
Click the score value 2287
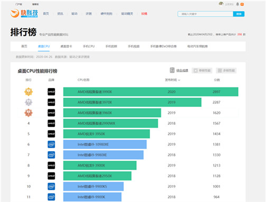click(x=216, y=102)
